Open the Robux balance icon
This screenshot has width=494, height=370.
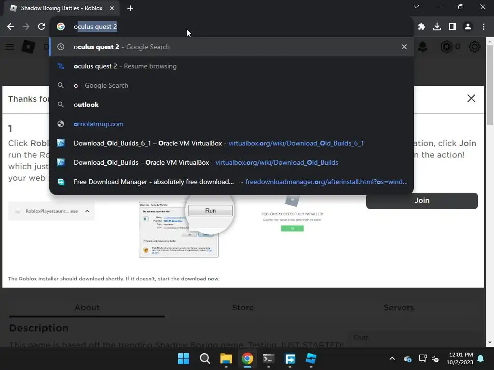[x=446, y=47]
